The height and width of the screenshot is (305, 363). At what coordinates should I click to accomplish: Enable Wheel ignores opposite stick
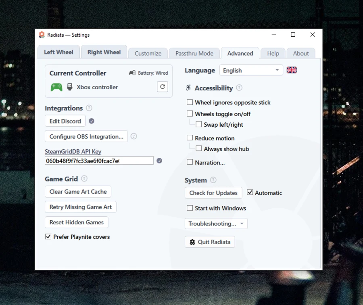190,102
